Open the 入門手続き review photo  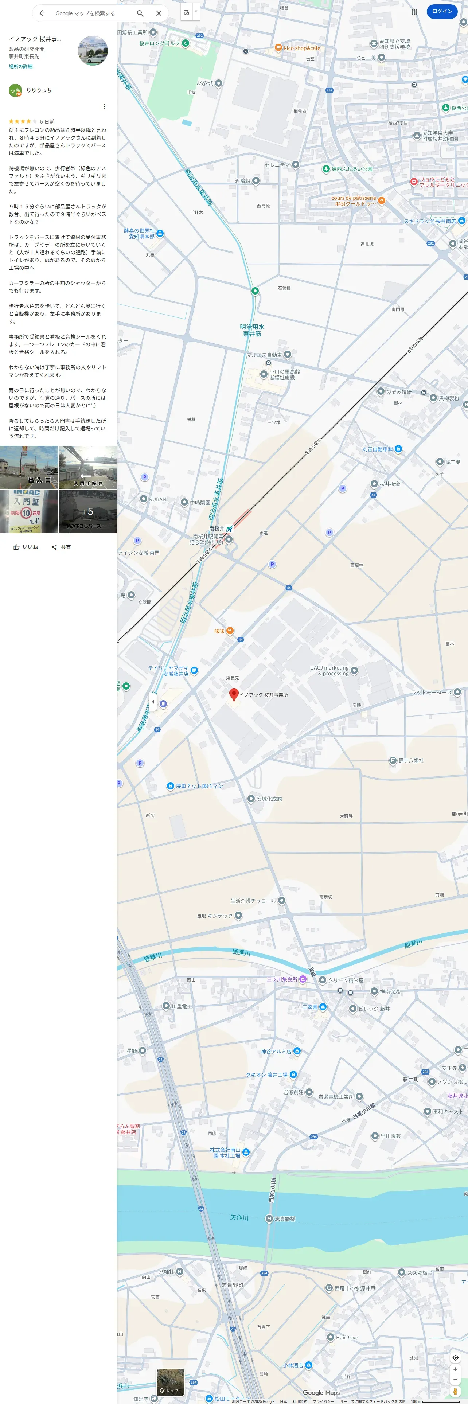pyautogui.click(x=88, y=467)
